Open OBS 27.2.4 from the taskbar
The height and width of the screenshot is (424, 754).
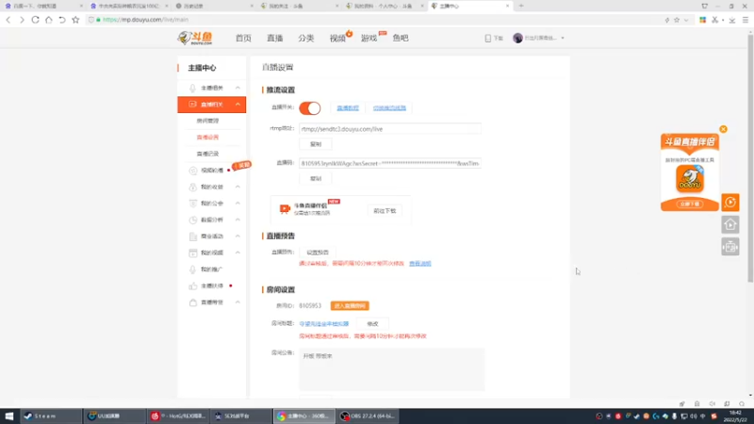pos(369,416)
